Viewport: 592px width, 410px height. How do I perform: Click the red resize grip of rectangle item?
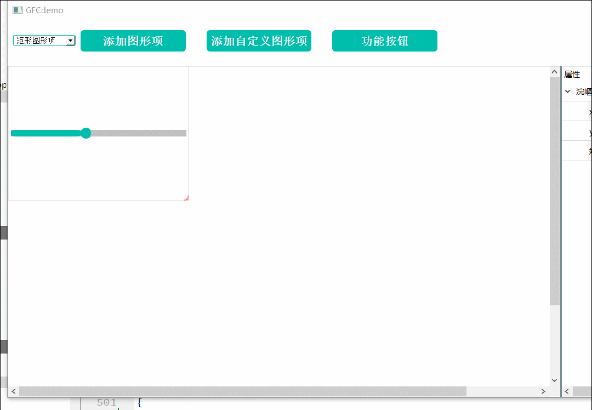pyautogui.click(x=186, y=198)
